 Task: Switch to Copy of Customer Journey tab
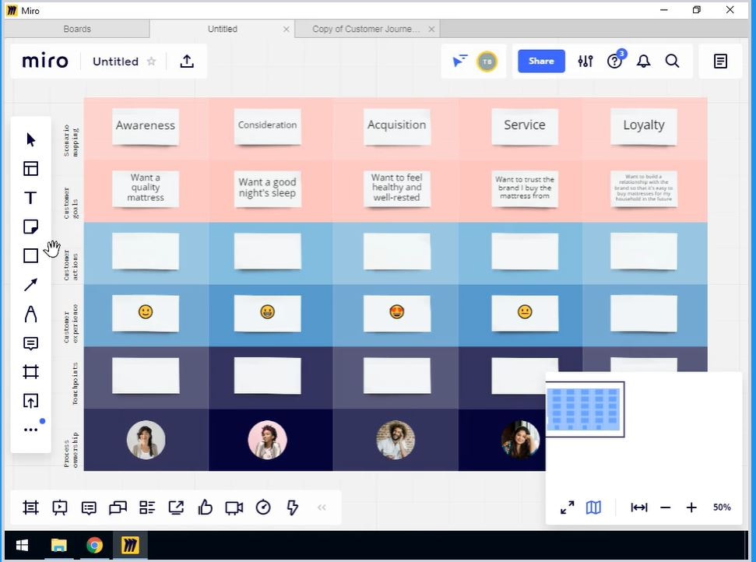[366, 29]
